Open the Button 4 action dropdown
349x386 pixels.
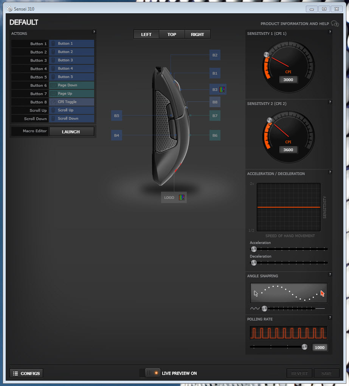(x=71, y=69)
